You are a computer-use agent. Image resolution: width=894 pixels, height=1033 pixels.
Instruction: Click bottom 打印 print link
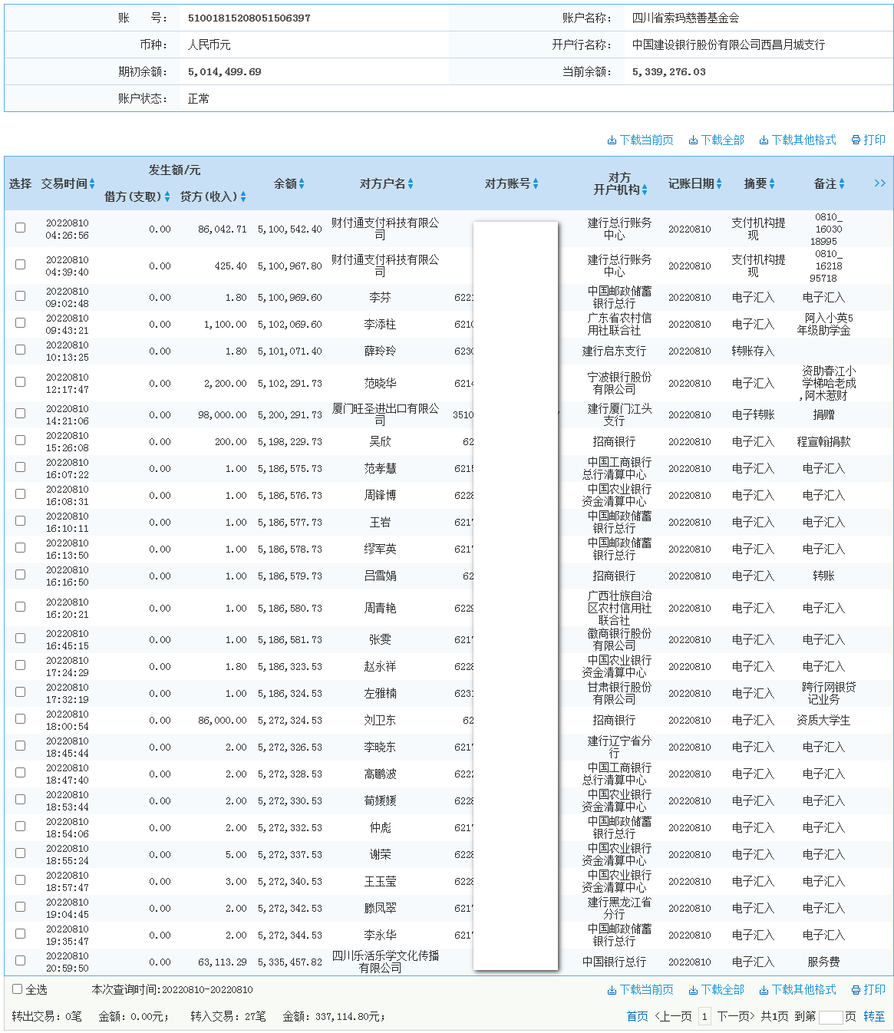[x=868, y=990]
